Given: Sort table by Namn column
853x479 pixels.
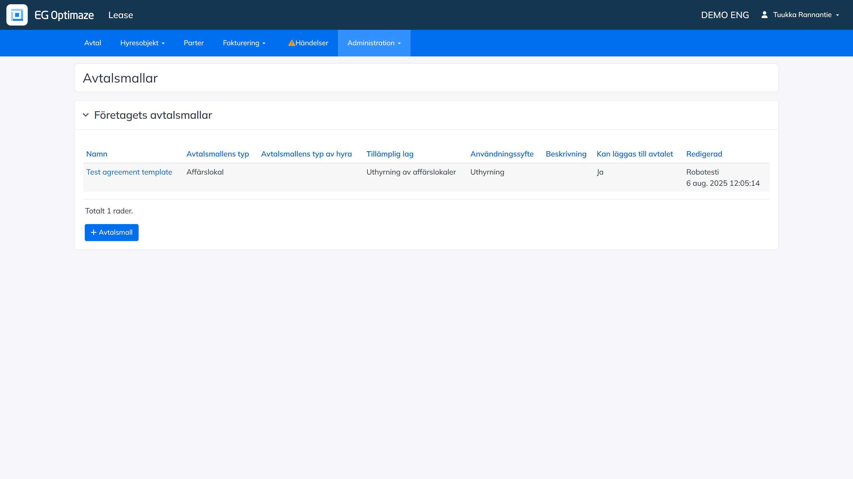Looking at the screenshot, I should click(97, 154).
